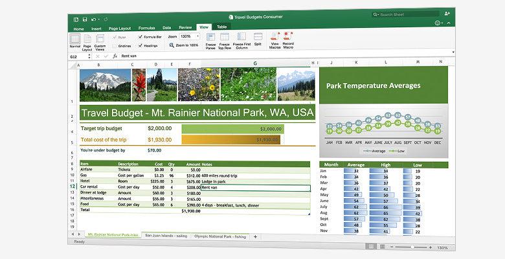This screenshot has width=505, height=259.
Task: Toggle the Gridlines checkbox
Action: [x=115, y=46]
